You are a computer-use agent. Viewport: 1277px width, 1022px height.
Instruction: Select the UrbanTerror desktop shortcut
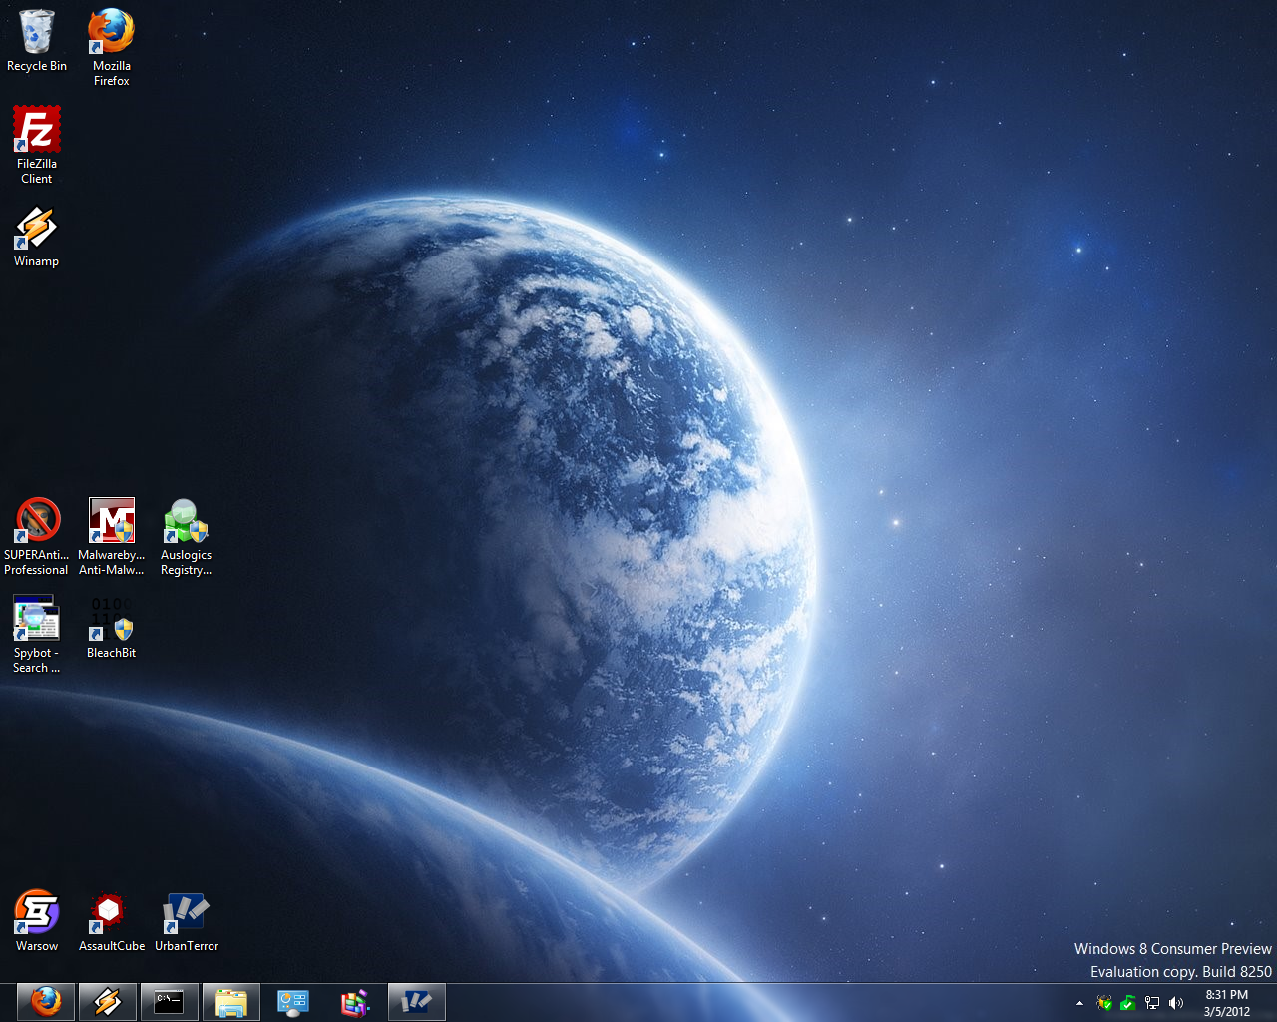186,913
